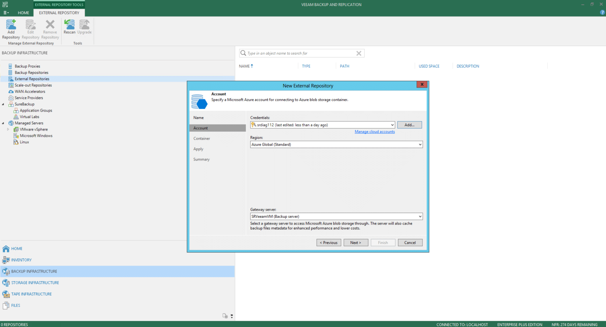Select Backup Repositories in the tree
Image resolution: width=606 pixels, height=327 pixels.
pos(32,73)
